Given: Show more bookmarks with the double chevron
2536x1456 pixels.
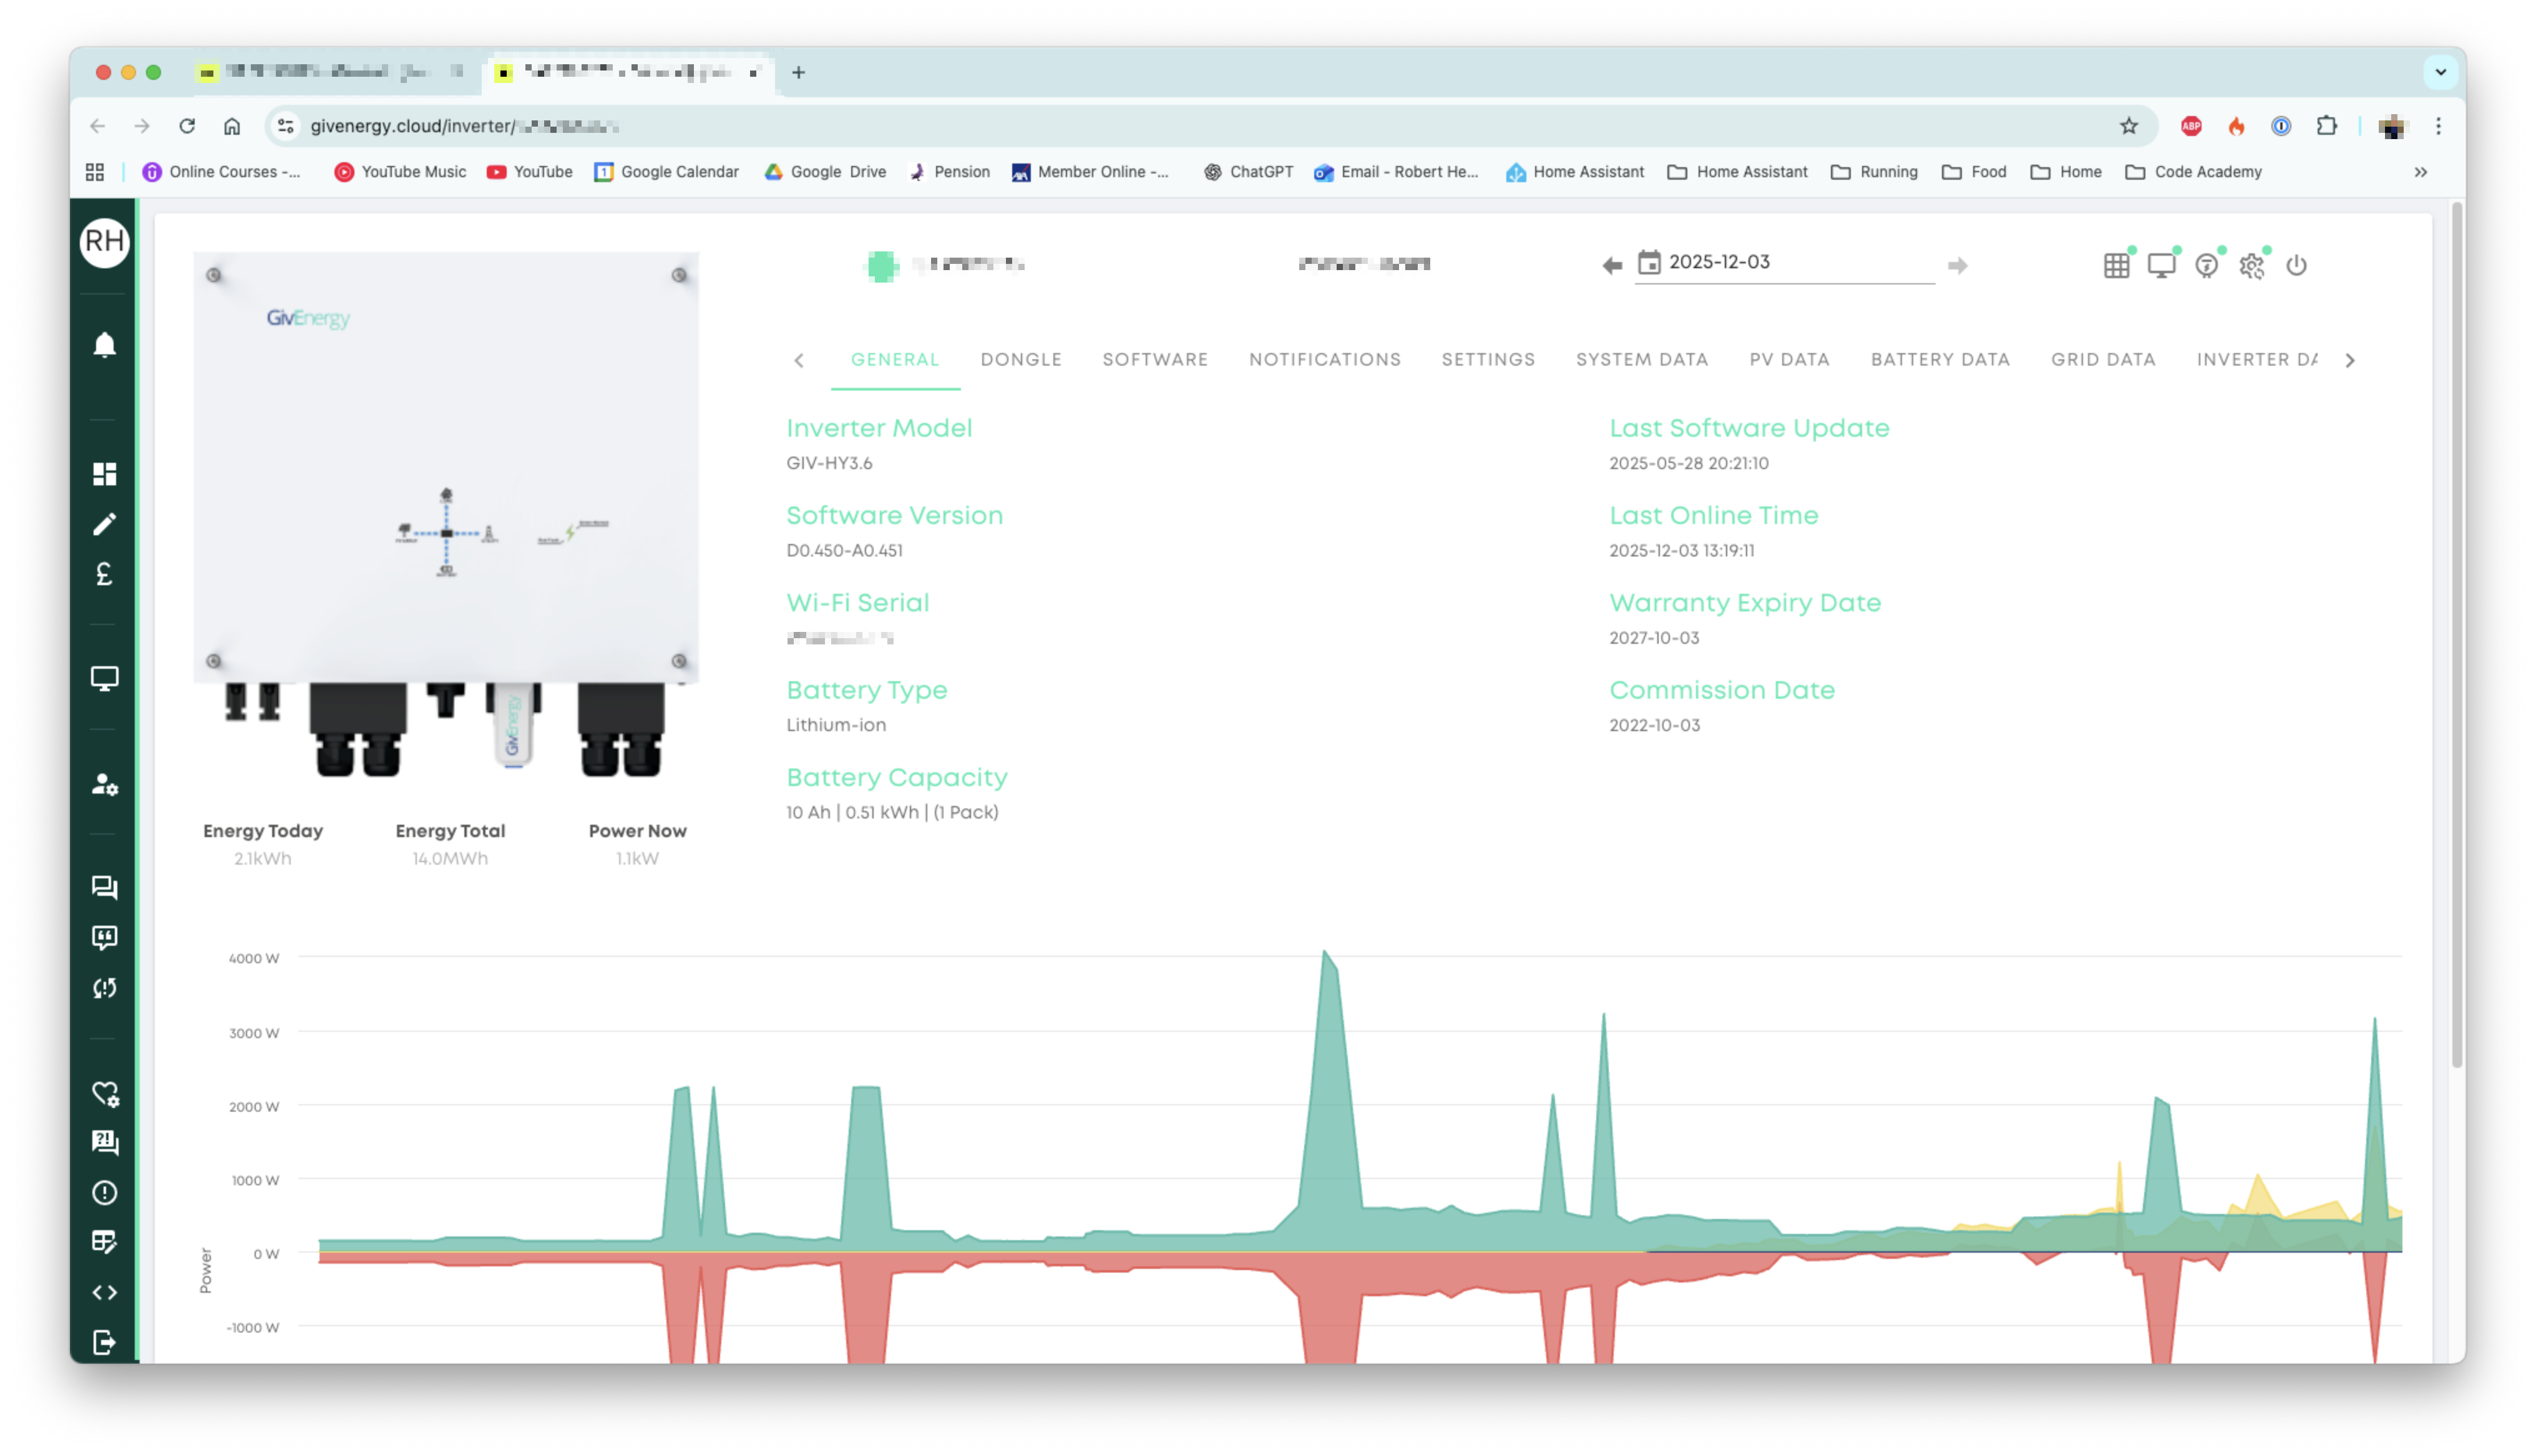Looking at the screenshot, I should coord(2420,172).
